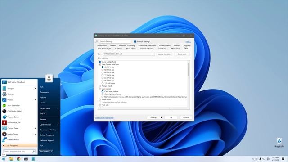Open the notification center icon on taskbar
This screenshot has width=288, height=162.
(283, 159)
